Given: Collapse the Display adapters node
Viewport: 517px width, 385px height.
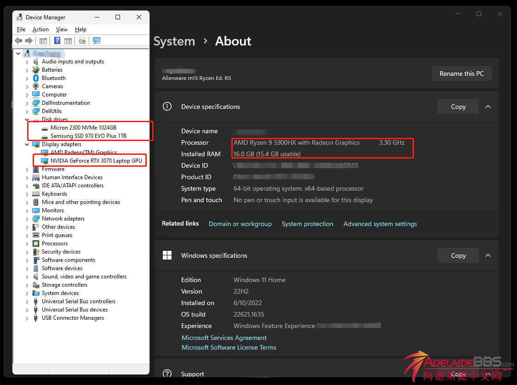Looking at the screenshot, I should coord(27,144).
